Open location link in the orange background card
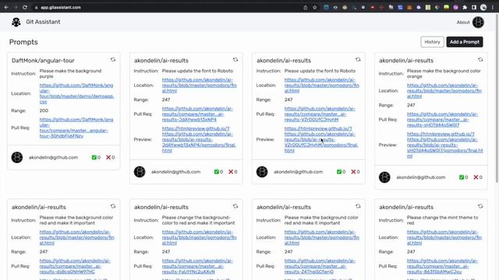 click(x=444, y=91)
